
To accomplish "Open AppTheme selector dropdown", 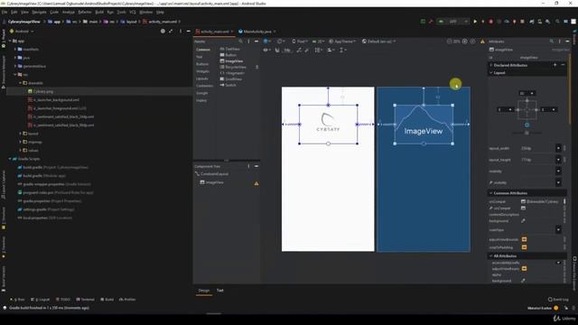I will pos(342,42).
